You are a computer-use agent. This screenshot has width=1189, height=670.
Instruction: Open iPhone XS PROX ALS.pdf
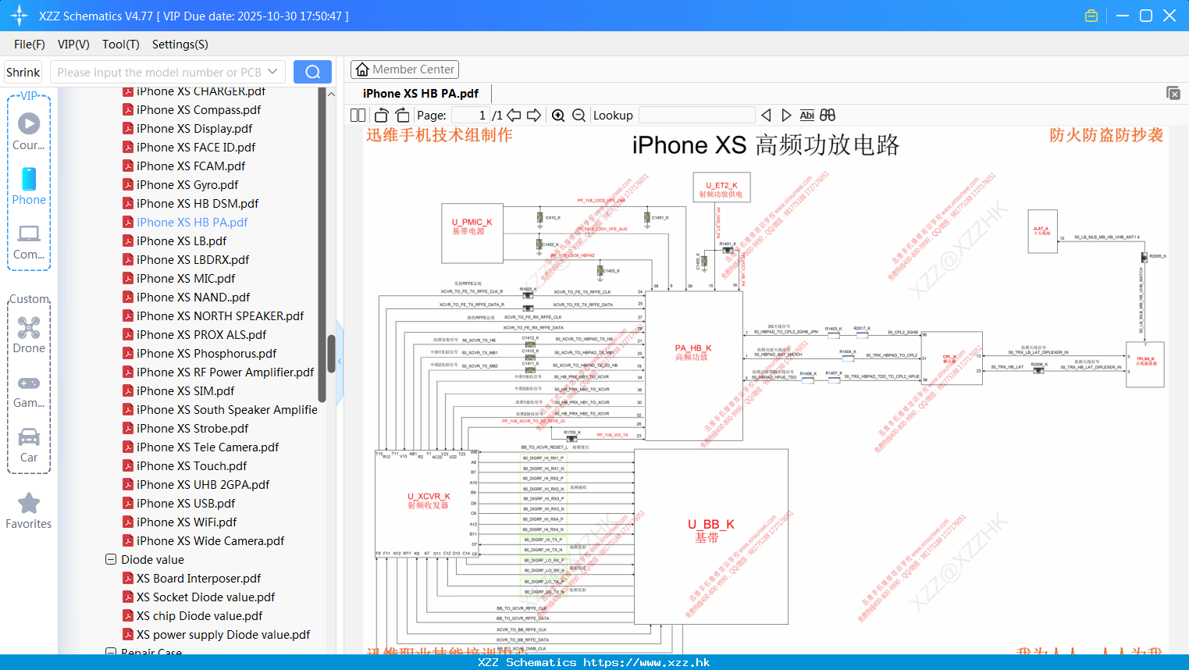pos(201,334)
